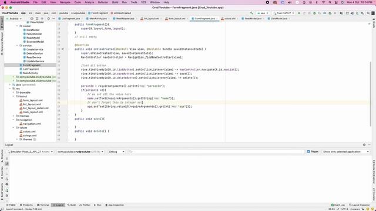Click the Logcat down arrow icon
The image size is (376, 211).
[x=6, y=173]
